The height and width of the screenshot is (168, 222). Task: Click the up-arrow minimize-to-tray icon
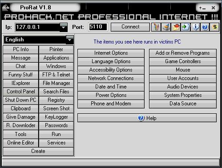pos(202,8)
